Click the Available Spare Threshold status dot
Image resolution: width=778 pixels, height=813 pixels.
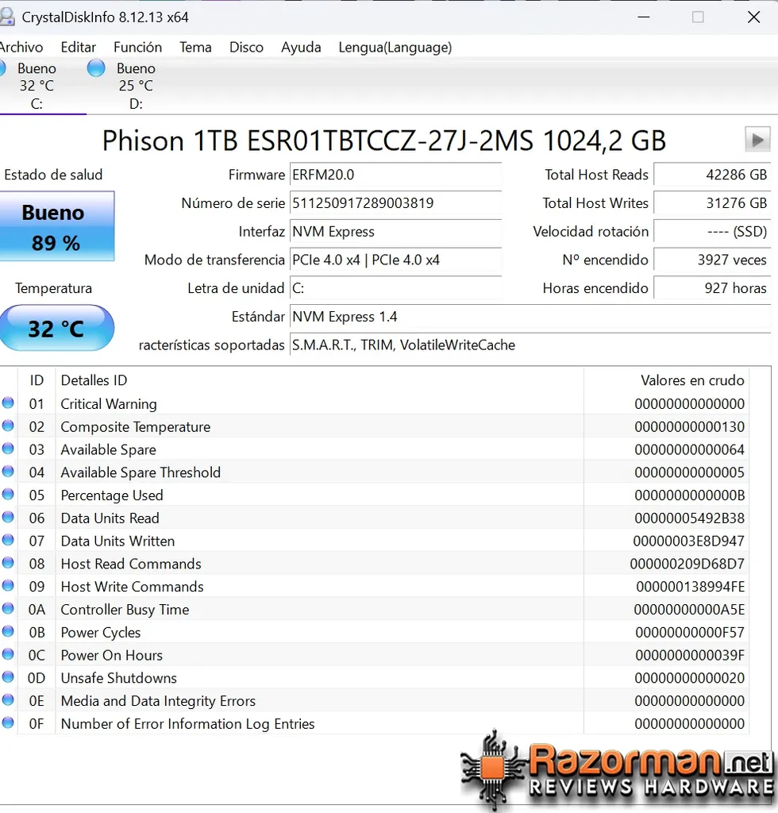pos(8,472)
